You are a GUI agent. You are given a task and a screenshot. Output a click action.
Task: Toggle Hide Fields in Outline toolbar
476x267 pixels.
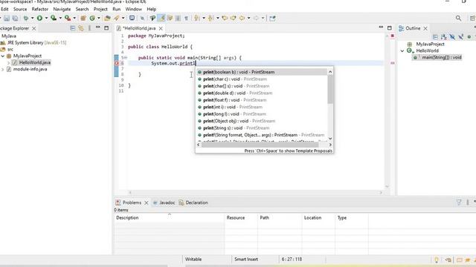click(452, 37)
